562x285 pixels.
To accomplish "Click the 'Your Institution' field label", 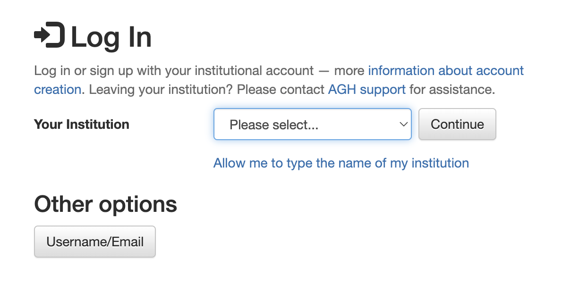I will click(82, 124).
